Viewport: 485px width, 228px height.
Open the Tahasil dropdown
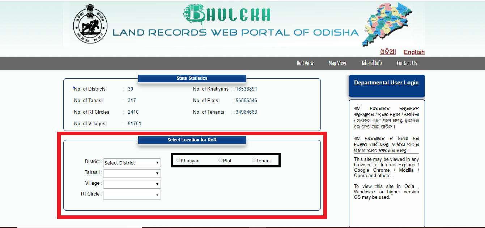pyautogui.click(x=132, y=174)
